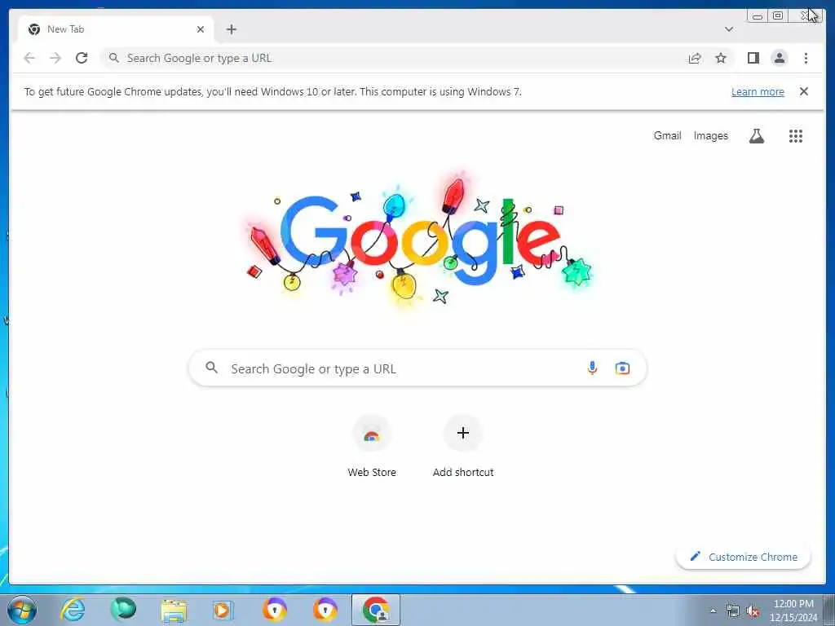Open the Windows Start orb

click(22, 610)
